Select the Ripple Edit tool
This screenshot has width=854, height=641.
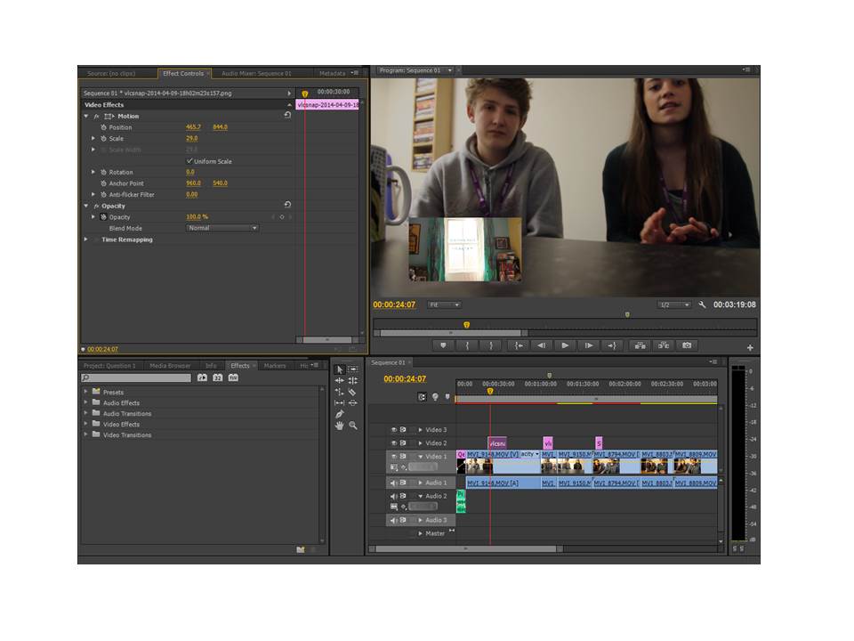click(x=340, y=380)
